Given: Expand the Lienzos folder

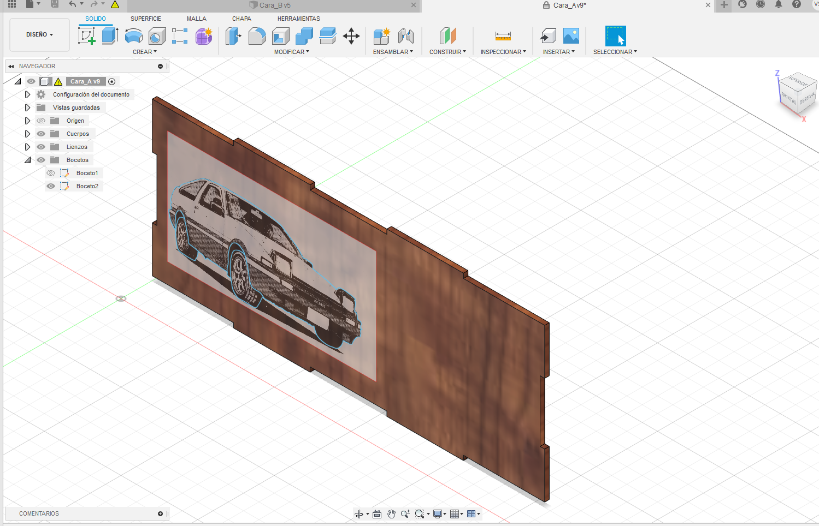Looking at the screenshot, I should (x=27, y=147).
